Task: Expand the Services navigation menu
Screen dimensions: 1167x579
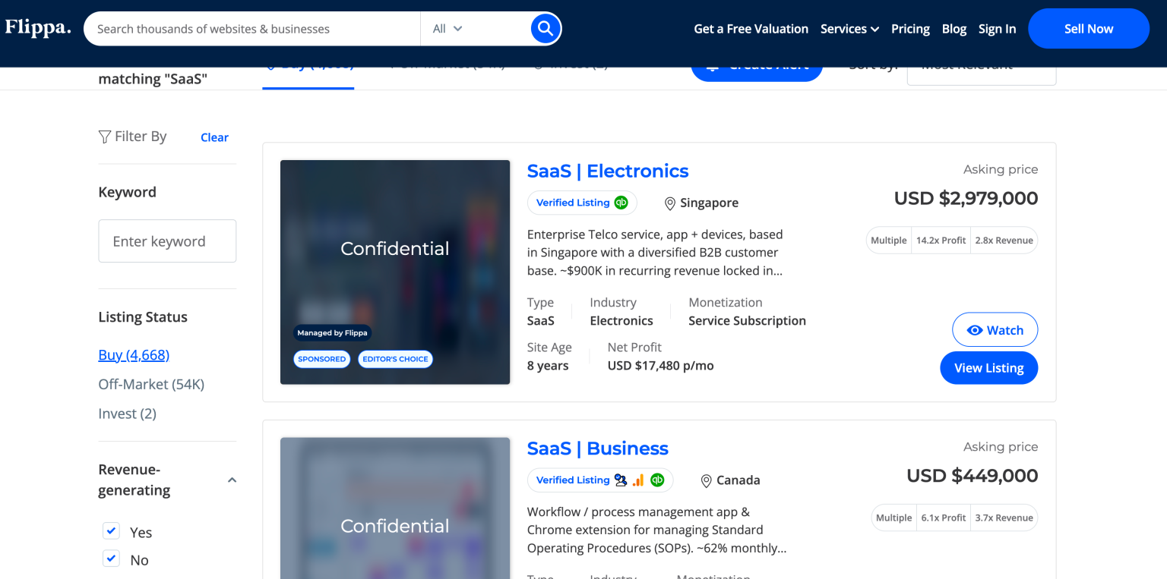Action: 849,28
